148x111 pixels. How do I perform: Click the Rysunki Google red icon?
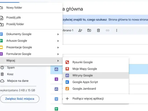(67, 62)
